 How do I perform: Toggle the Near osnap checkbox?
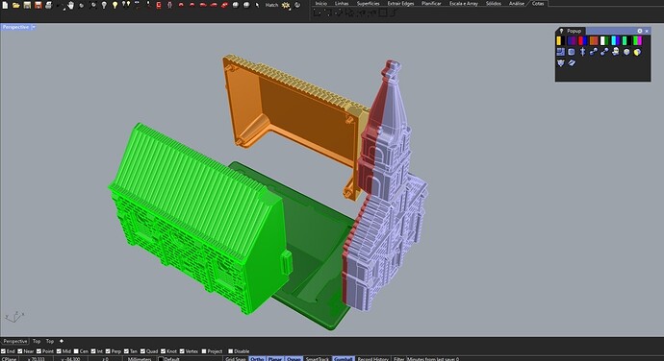[20, 350]
